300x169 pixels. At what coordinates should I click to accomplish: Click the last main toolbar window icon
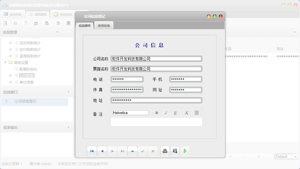click(x=69, y=23)
